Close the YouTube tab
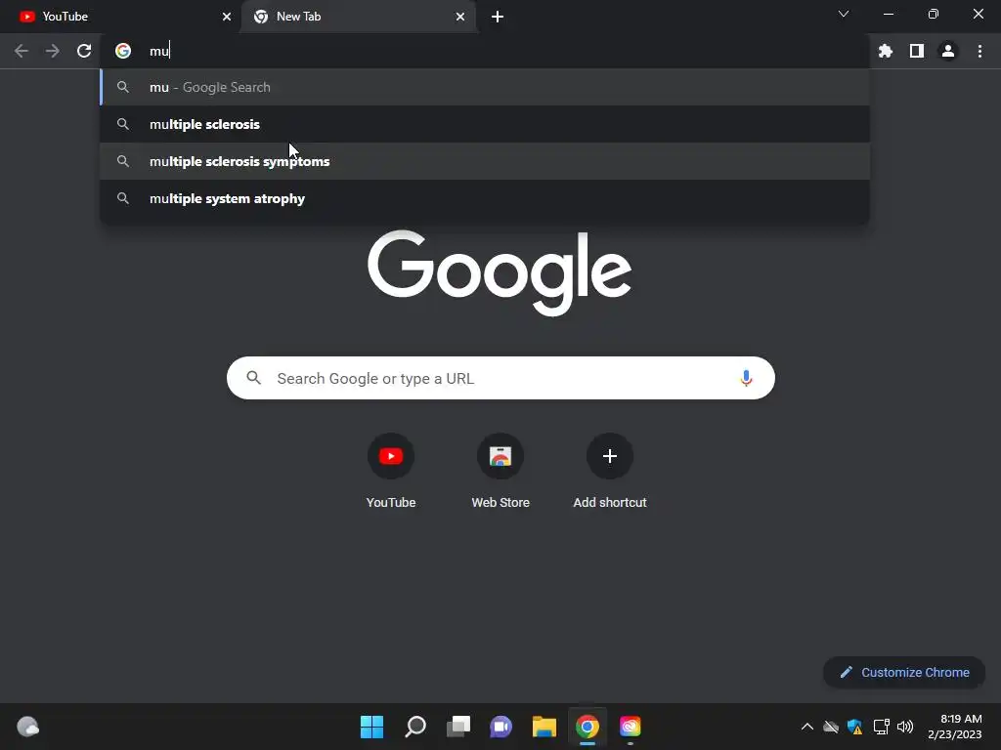The width and height of the screenshot is (1001, 750). [x=227, y=17]
